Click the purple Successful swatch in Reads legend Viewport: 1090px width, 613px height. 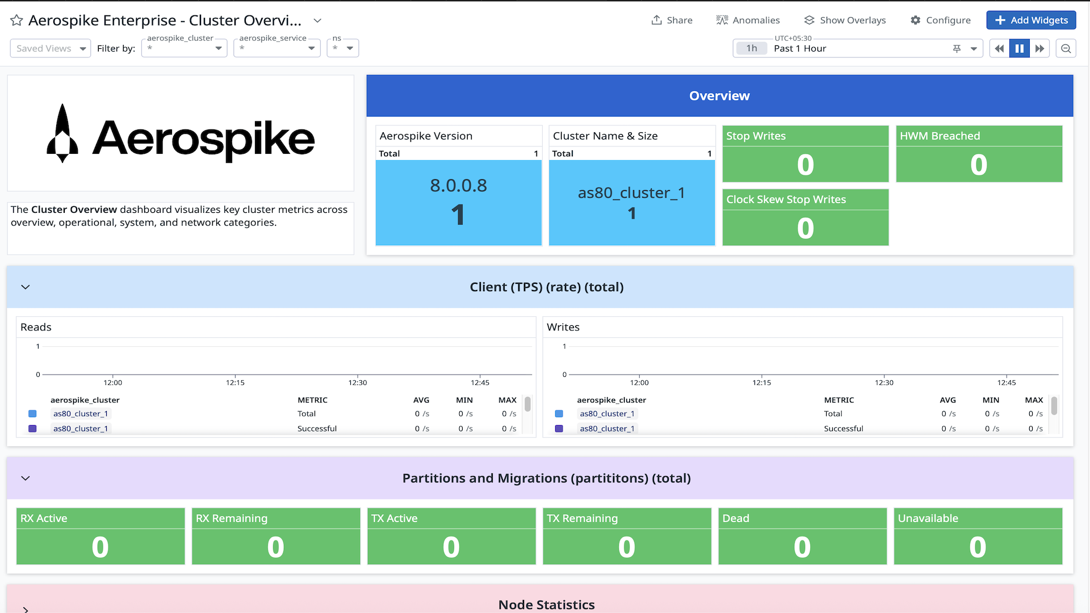click(x=32, y=429)
